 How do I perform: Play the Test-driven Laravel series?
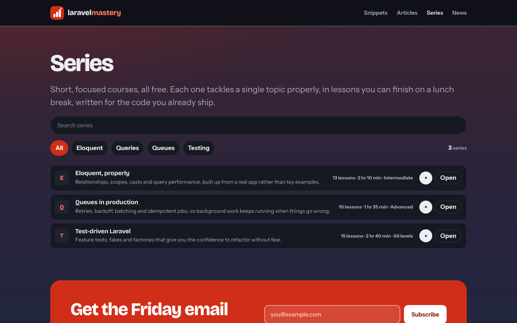(x=426, y=236)
